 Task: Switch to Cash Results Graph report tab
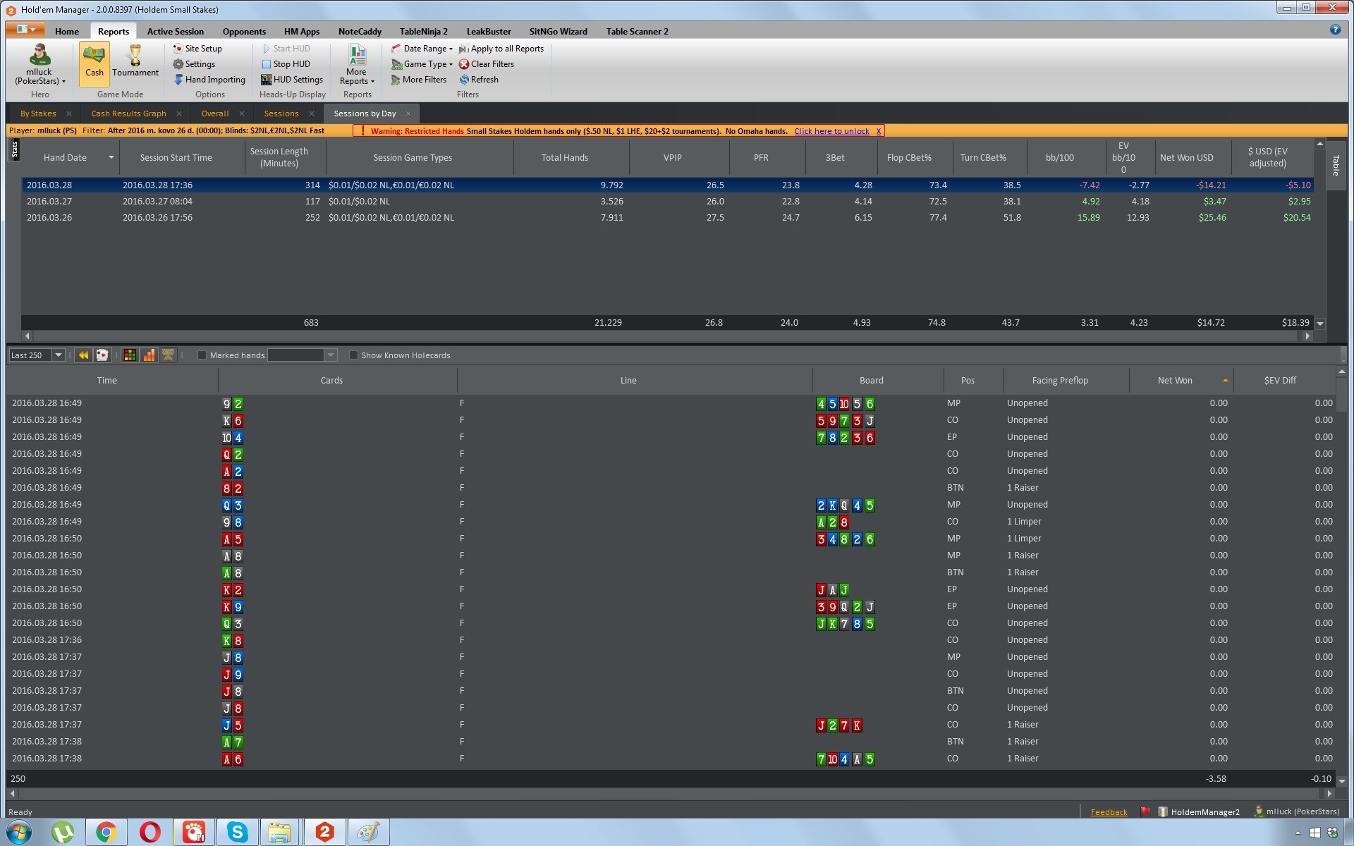(128, 114)
